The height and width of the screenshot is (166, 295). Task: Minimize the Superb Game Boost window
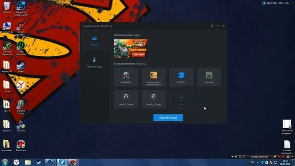tap(218, 26)
